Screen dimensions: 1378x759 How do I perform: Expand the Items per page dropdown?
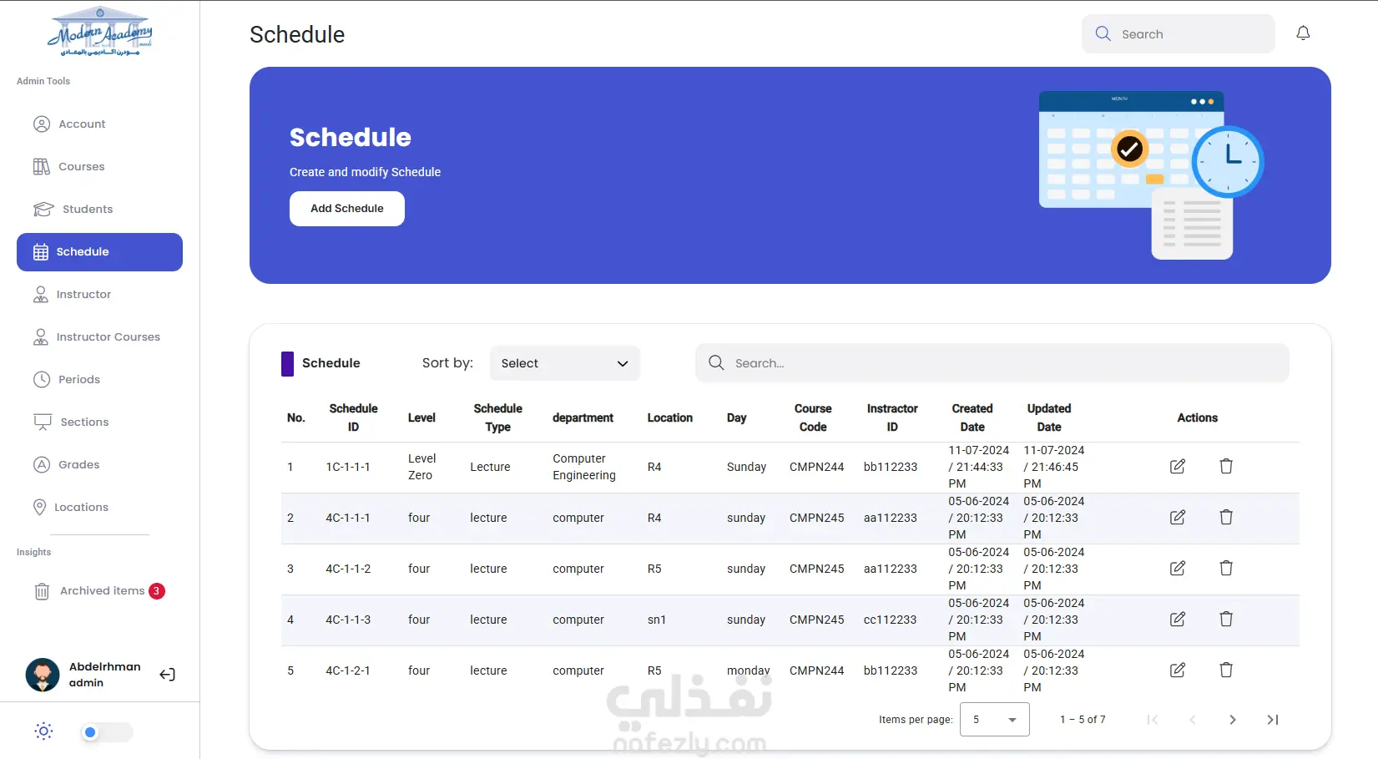(995, 720)
